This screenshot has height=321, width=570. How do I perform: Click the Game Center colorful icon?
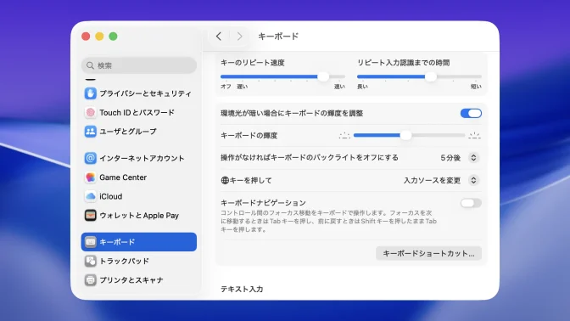pos(91,177)
